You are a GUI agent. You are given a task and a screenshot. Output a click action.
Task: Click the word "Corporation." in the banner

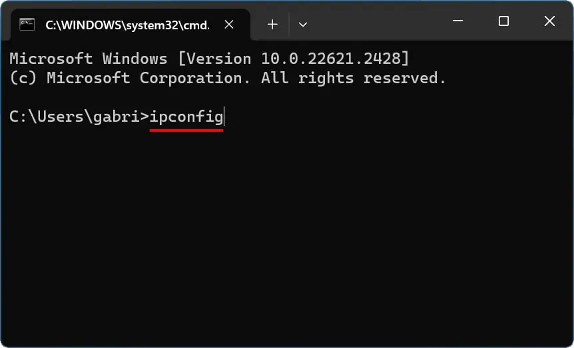(x=194, y=78)
